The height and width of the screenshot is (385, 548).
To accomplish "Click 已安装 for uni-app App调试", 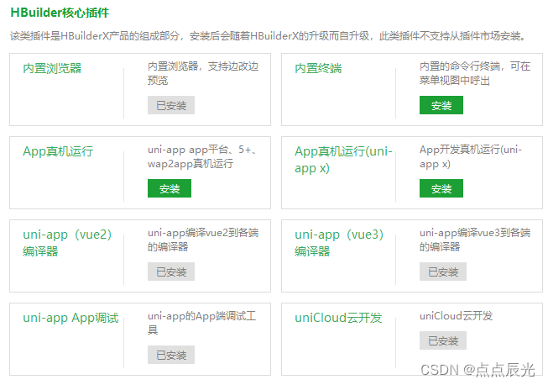I will point(171,355).
